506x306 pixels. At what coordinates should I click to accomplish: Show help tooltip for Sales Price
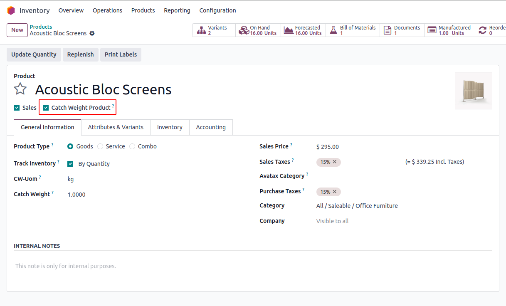291,145
